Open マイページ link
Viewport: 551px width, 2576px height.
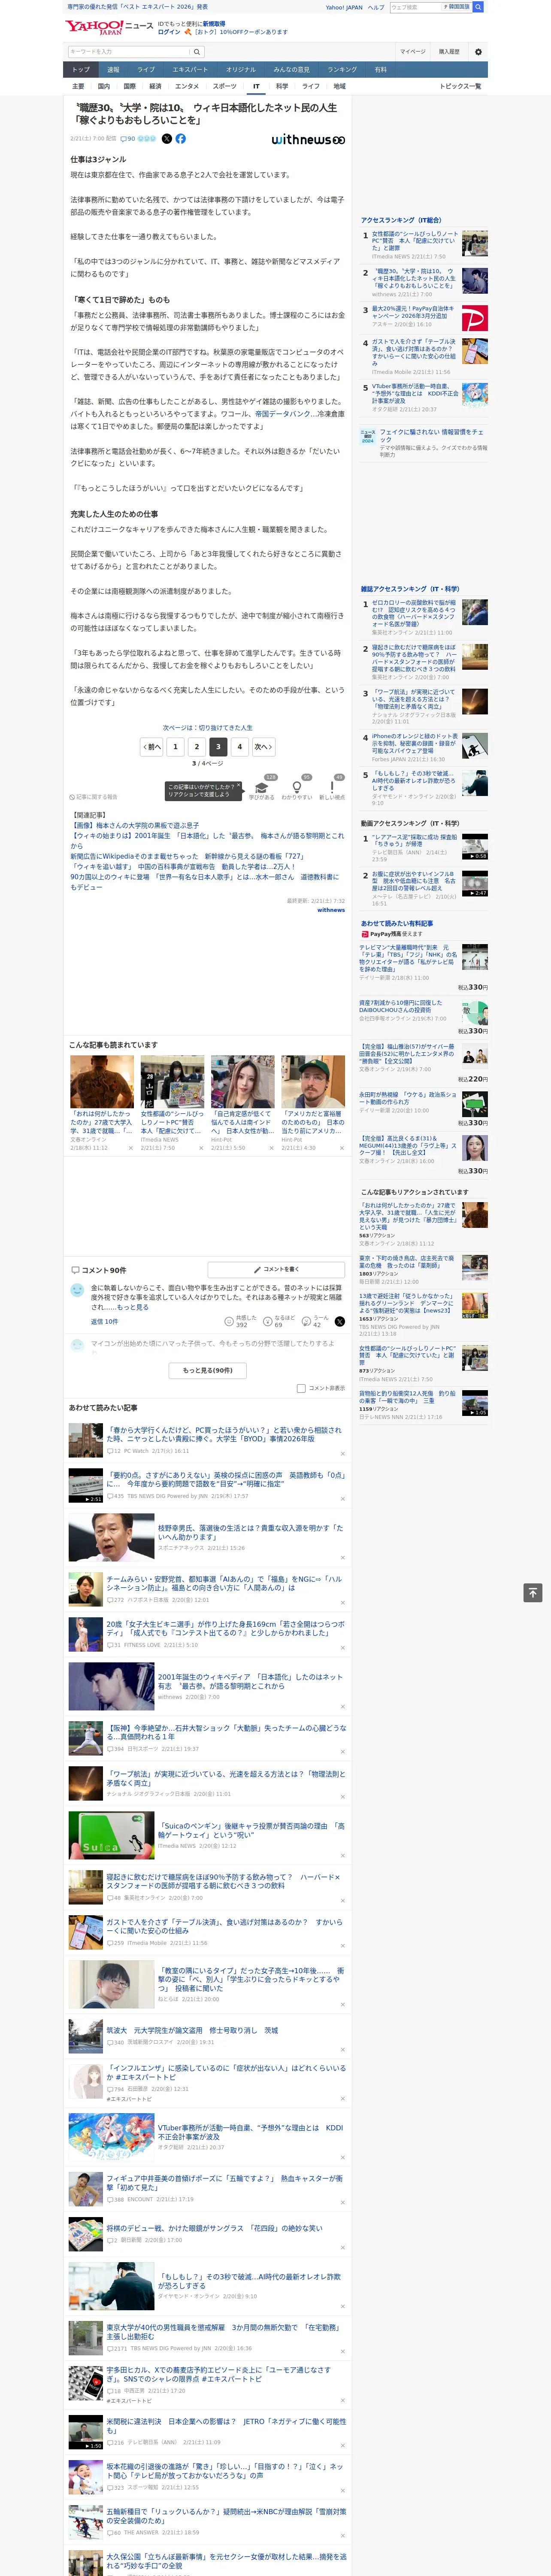pos(412,52)
